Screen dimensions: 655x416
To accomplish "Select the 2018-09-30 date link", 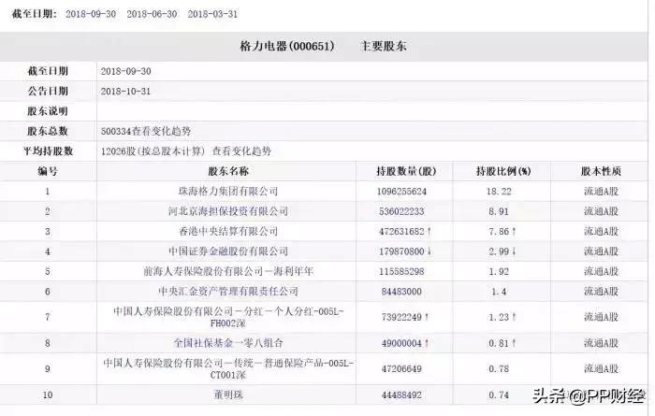I will (91, 14).
